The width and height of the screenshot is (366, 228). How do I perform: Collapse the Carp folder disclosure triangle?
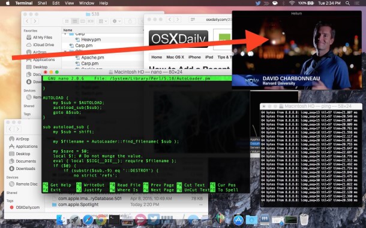[65, 34]
